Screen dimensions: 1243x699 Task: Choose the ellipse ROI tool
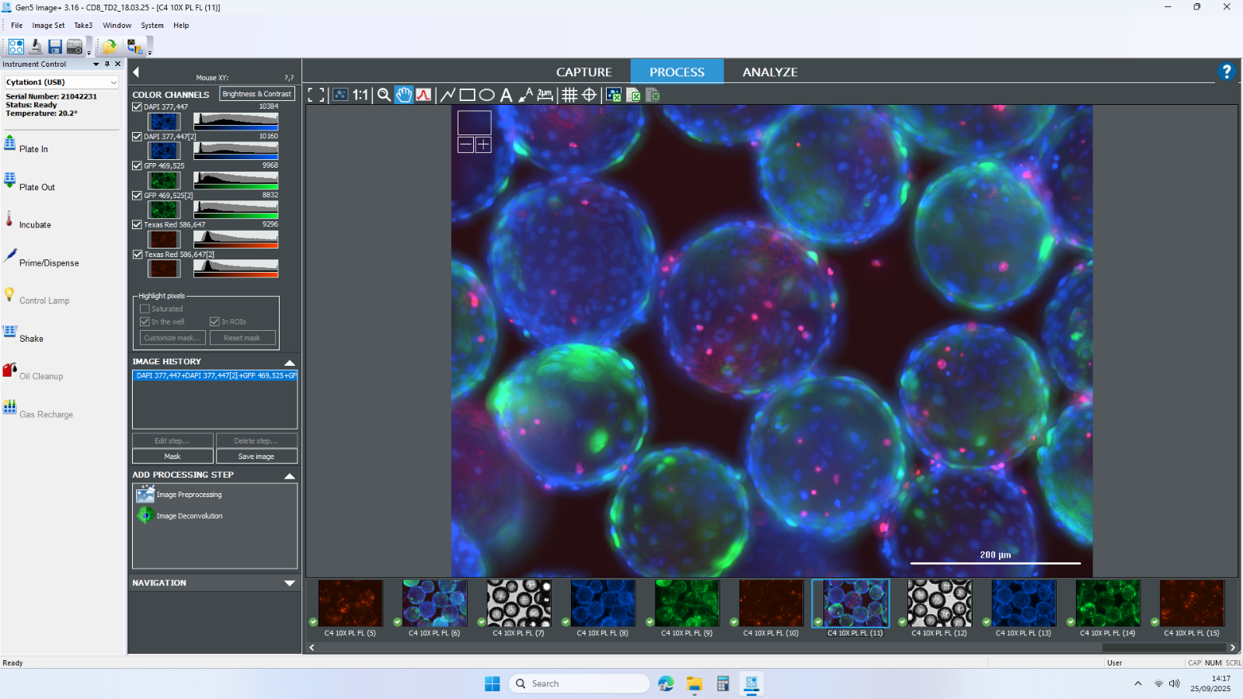(x=487, y=95)
